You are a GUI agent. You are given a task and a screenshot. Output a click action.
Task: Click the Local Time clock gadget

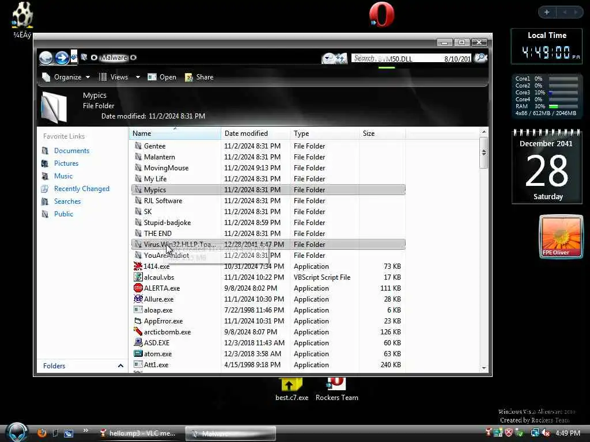(x=546, y=46)
